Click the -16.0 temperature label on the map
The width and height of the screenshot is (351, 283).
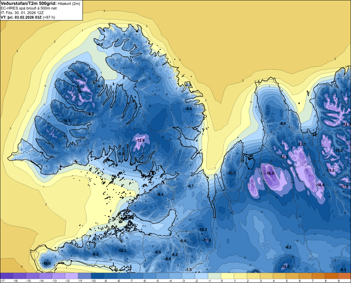tap(270, 173)
